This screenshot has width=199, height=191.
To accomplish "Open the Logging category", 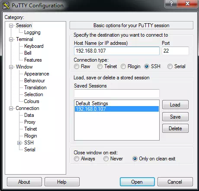I will pyautogui.click(x=32, y=32).
